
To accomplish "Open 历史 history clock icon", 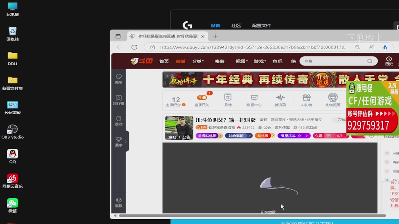I will coord(389,61).
